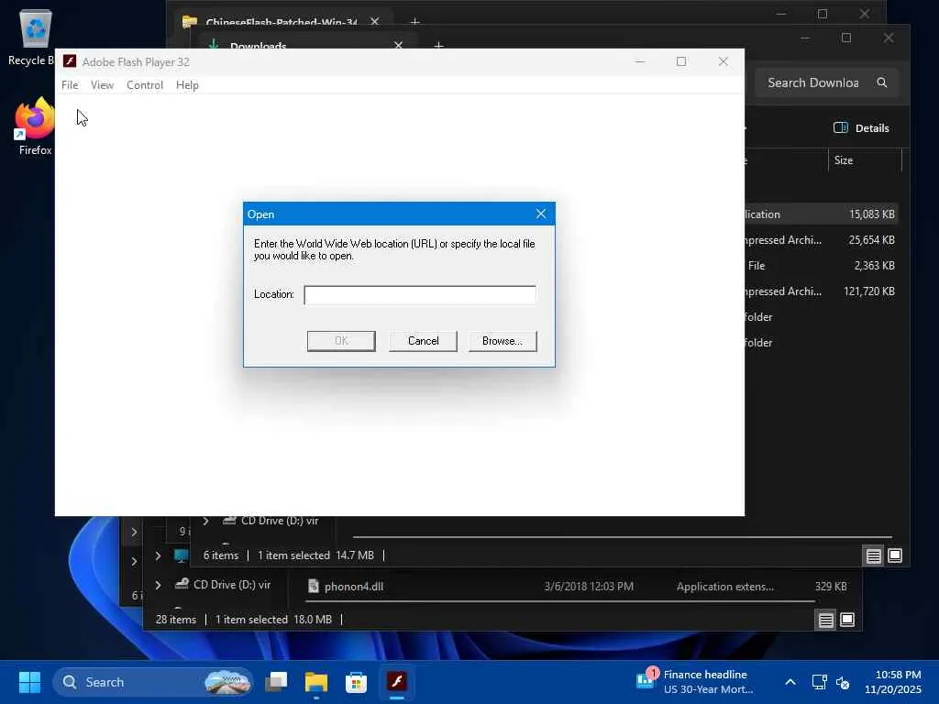Viewport: 939px width, 704px height.
Task: Click the Cancel button in Open dialog
Action: coord(423,341)
